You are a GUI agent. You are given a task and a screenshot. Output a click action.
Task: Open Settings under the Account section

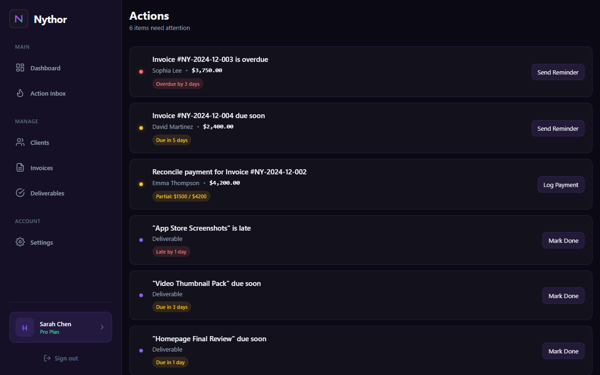tap(42, 242)
